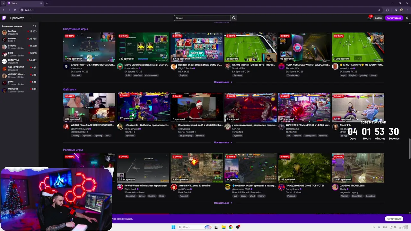Screen dimensions: 411x231
Task: Click the Twitch Поиск search field
Action: (202, 18)
